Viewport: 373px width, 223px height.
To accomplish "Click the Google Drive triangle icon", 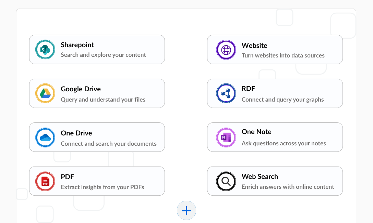I will [45, 93].
